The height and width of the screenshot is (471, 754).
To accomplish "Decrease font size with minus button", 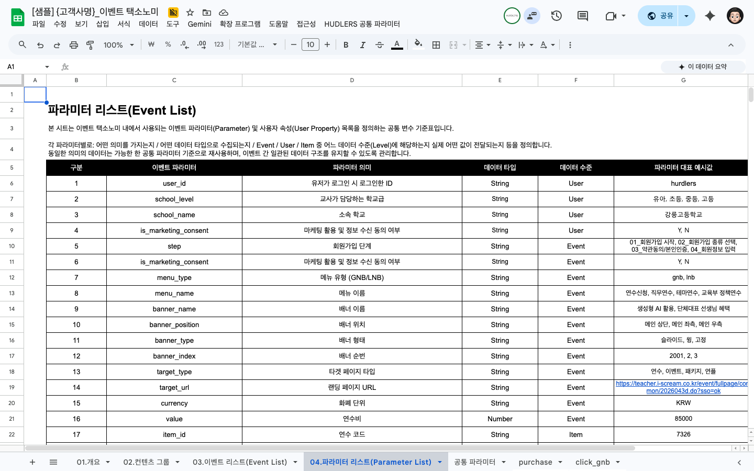I will 294,45.
